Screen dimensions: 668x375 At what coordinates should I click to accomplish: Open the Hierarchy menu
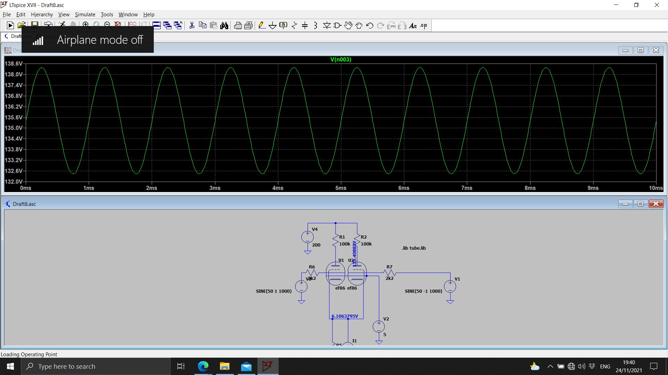point(42,14)
